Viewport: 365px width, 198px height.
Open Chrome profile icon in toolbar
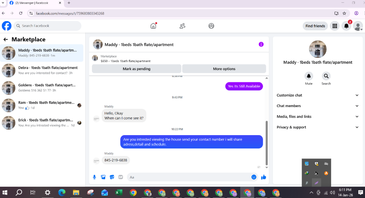click(356, 13)
